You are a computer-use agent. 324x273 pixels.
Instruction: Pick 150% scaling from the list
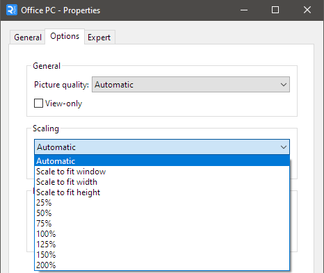click(x=162, y=255)
